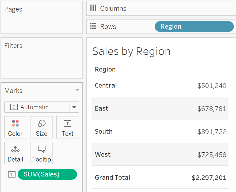Open the Size marks card
This screenshot has width=236, height=192.
(41, 127)
